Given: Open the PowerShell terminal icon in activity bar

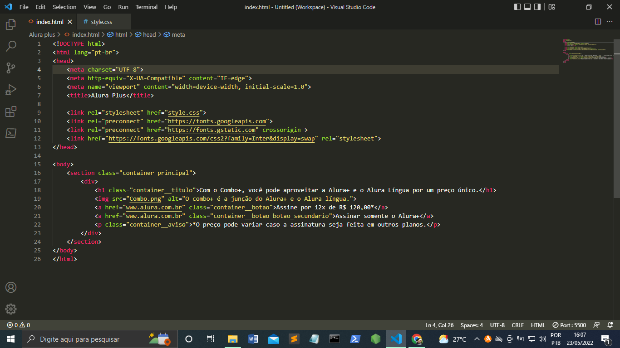Looking at the screenshot, I should (x=11, y=133).
